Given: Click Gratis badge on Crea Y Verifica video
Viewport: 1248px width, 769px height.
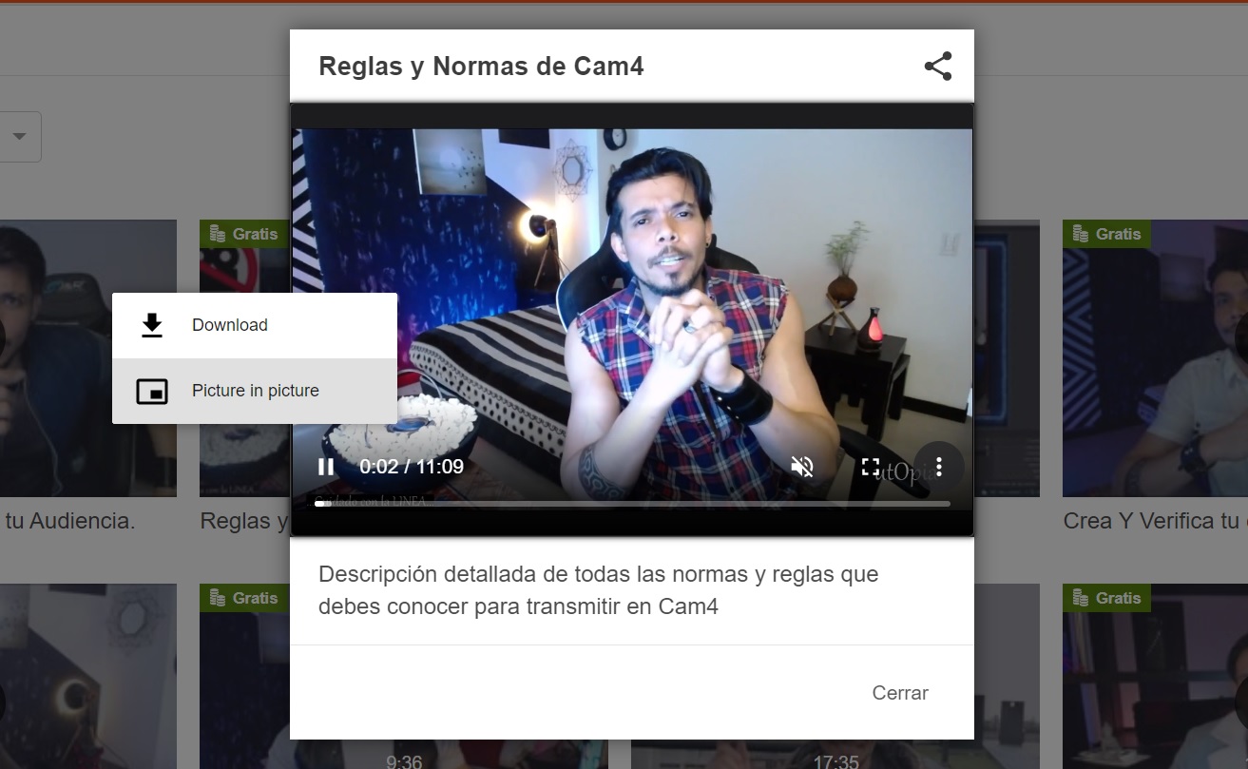Looking at the screenshot, I should (1106, 234).
